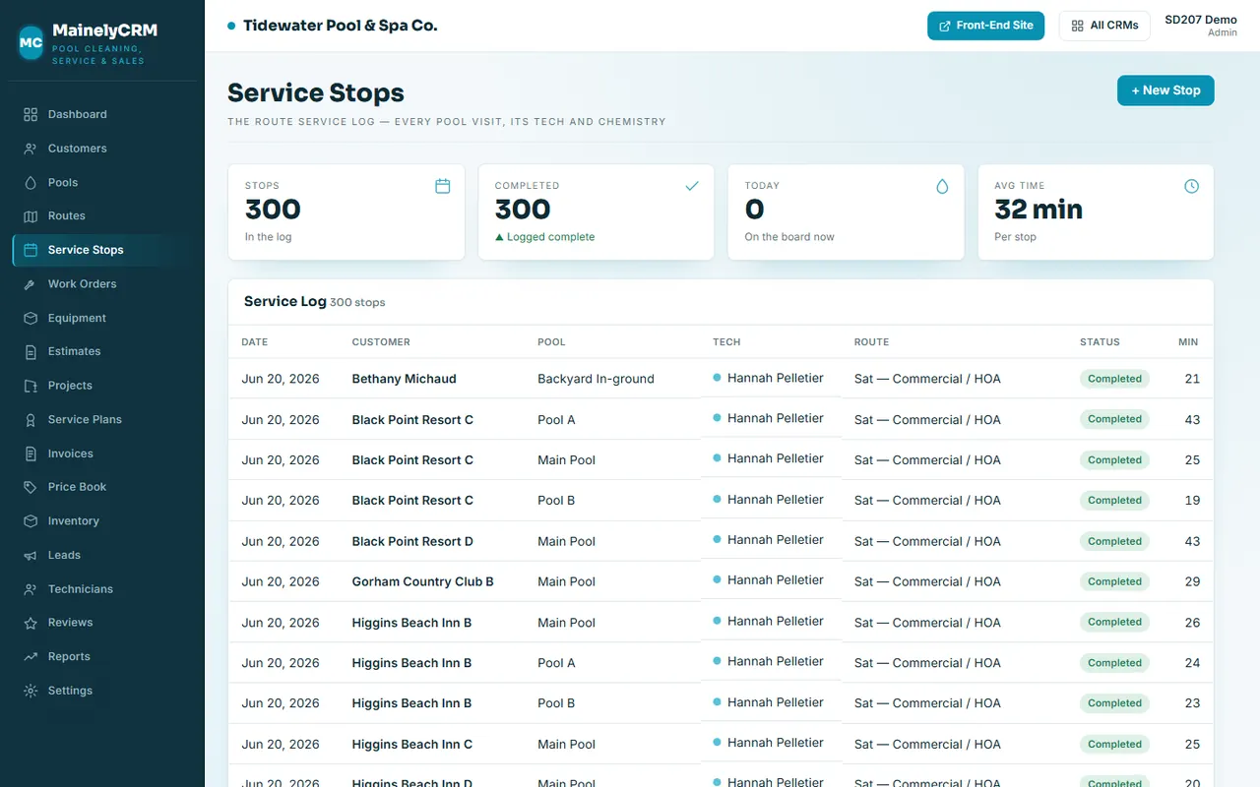Click the Reports trend icon
The width and height of the screenshot is (1260, 787).
[31, 656]
